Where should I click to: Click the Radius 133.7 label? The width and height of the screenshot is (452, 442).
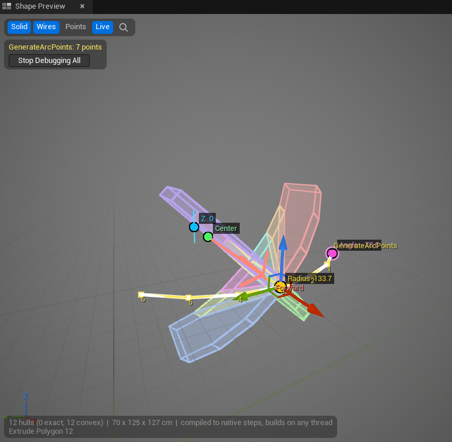pos(310,279)
